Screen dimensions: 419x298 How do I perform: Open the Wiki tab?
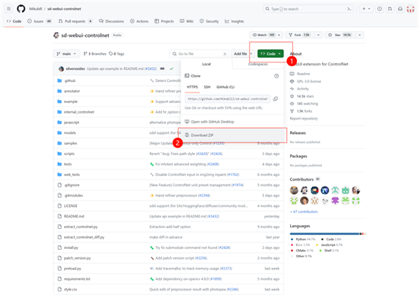(187, 21)
